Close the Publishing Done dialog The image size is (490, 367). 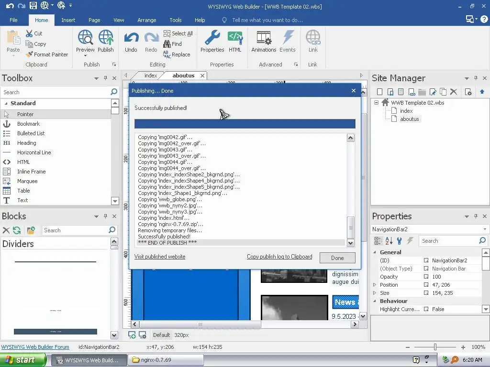point(354,90)
